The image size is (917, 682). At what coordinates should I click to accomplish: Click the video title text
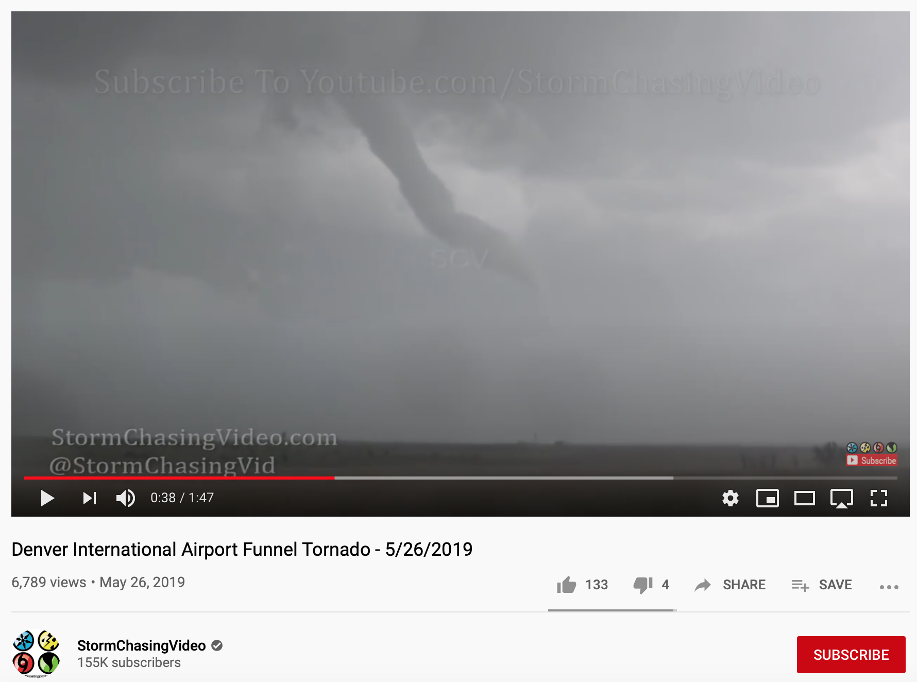[242, 550]
